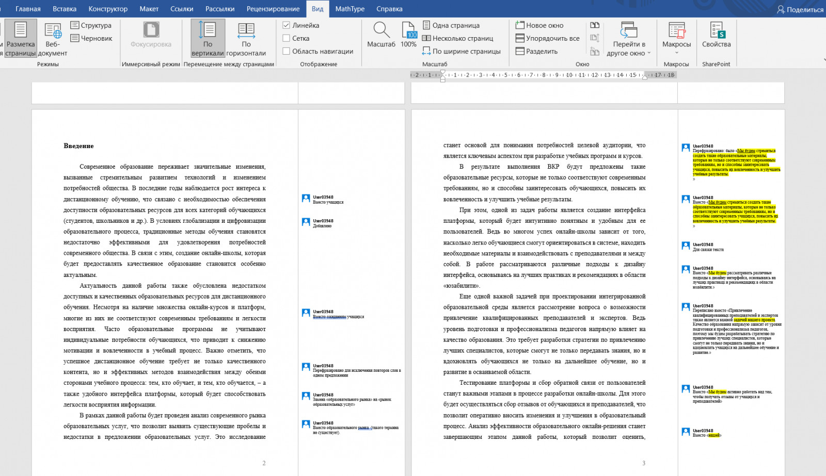This screenshot has height=476, width=826.
Task: Select comment "Вместо образовательного рынка"
Action: pyautogui.click(x=352, y=428)
